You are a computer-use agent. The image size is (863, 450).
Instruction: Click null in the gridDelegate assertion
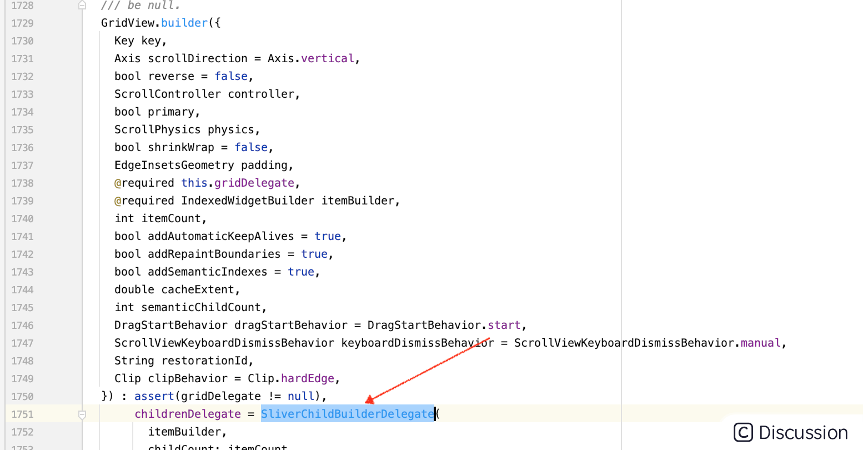(301, 396)
